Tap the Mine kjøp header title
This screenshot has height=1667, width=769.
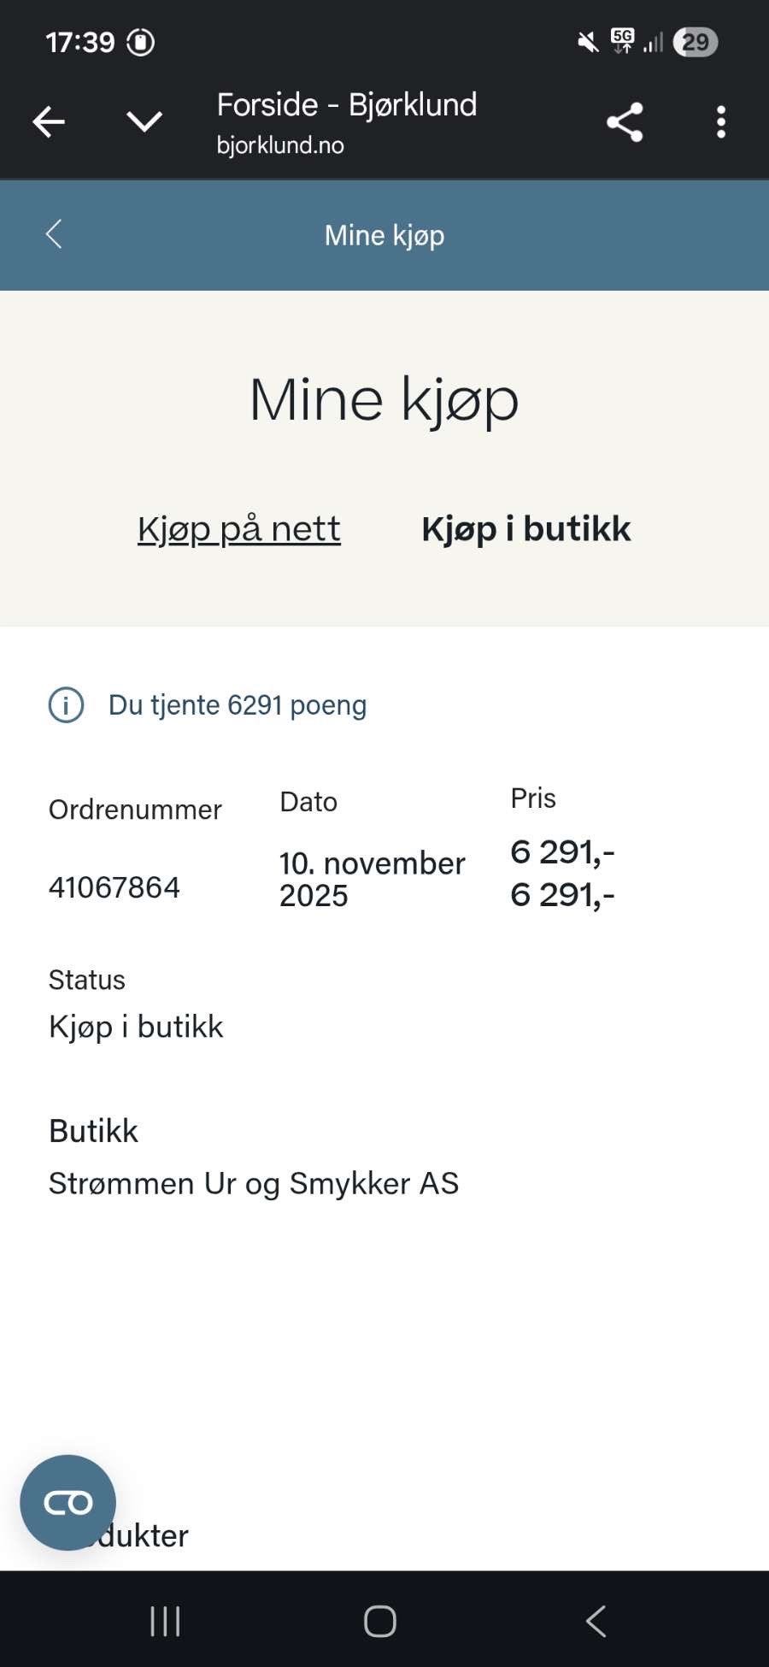click(384, 235)
